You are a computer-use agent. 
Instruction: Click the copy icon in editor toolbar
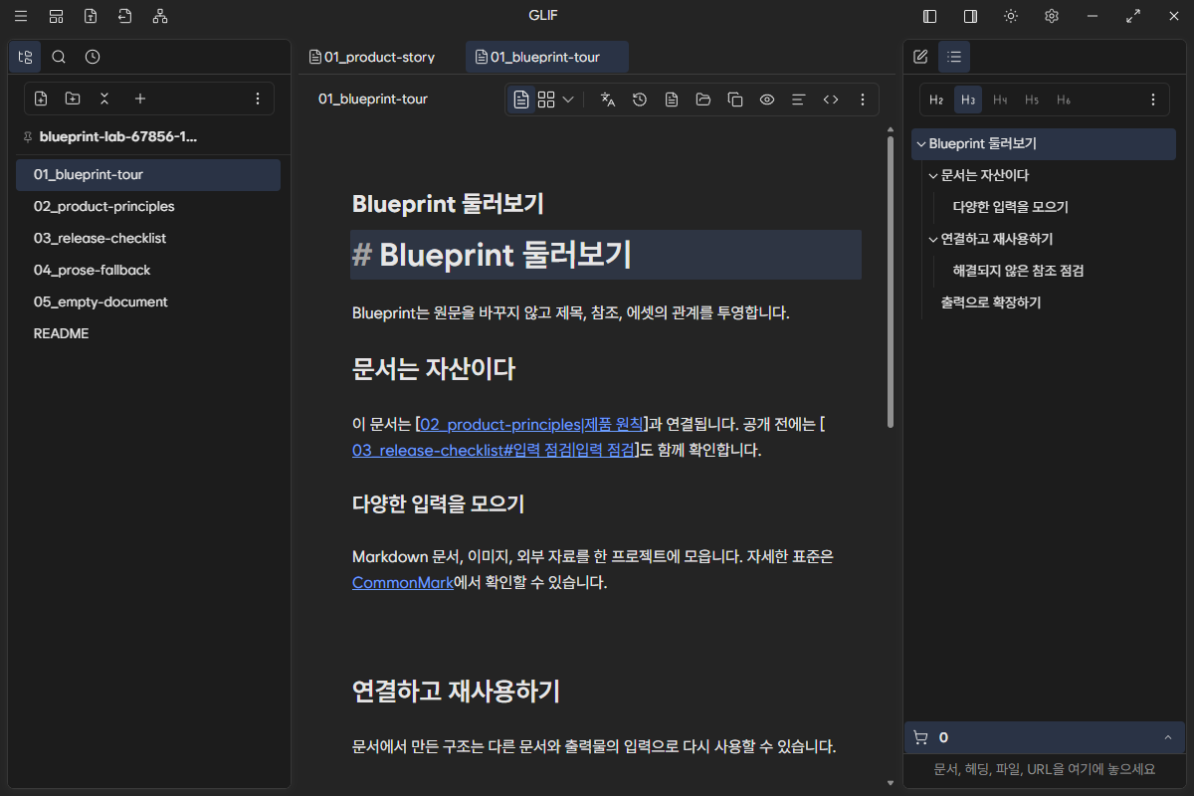tap(735, 99)
